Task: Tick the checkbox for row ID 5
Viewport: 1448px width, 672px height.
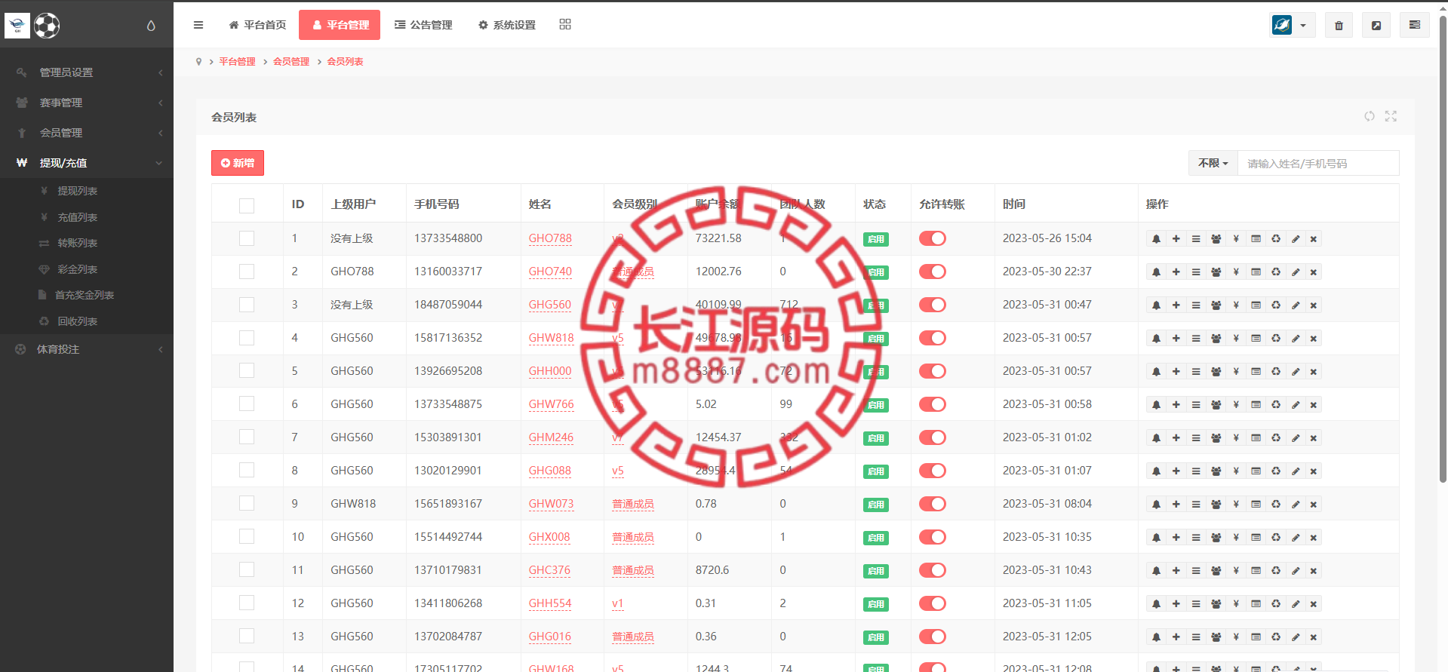Action: click(x=247, y=371)
